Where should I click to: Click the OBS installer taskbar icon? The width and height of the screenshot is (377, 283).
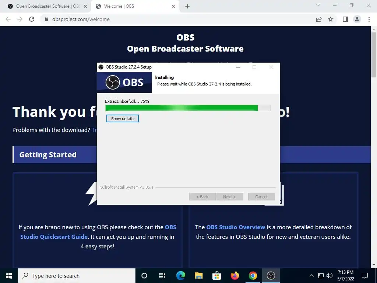tap(271, 276)
